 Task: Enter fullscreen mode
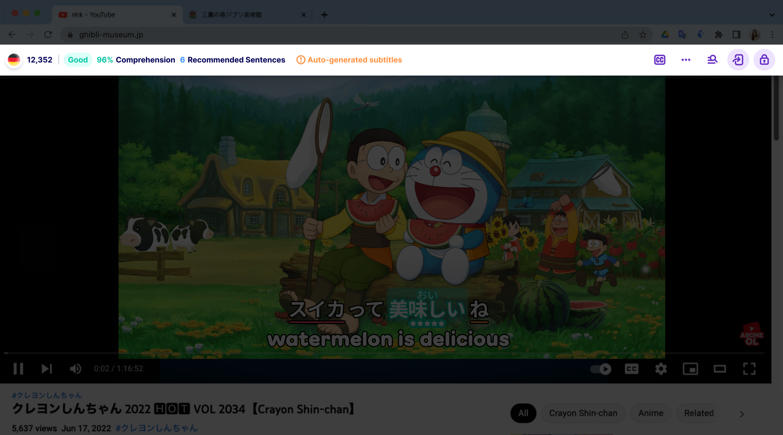click(749, 369)
